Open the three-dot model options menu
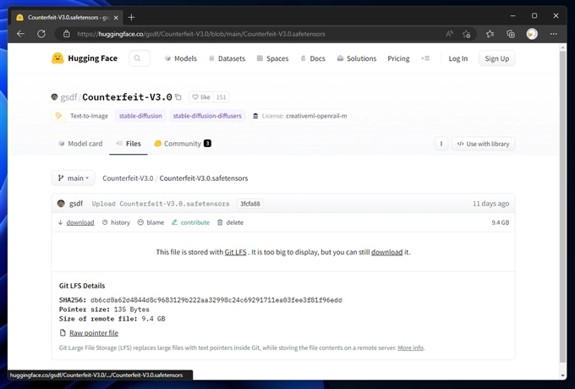 click(441, 144)
